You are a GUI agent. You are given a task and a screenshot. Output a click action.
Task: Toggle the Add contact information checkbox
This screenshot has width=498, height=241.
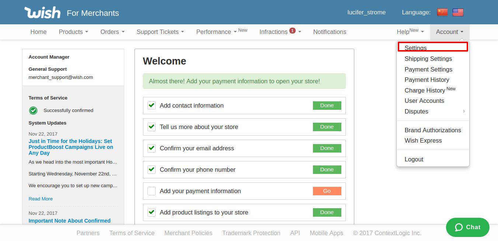[152, 105]
